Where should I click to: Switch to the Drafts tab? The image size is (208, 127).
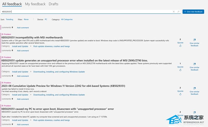[53, 4]
